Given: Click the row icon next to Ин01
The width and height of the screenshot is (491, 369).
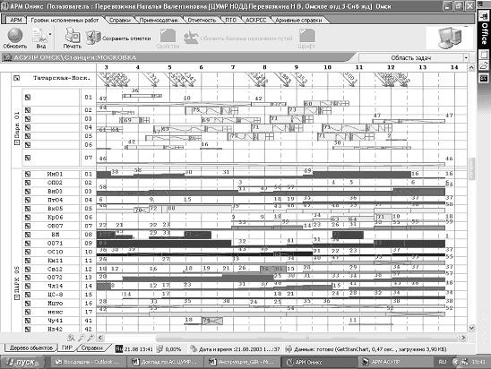Looking at the screenshot, I should (x=28, y=174).
